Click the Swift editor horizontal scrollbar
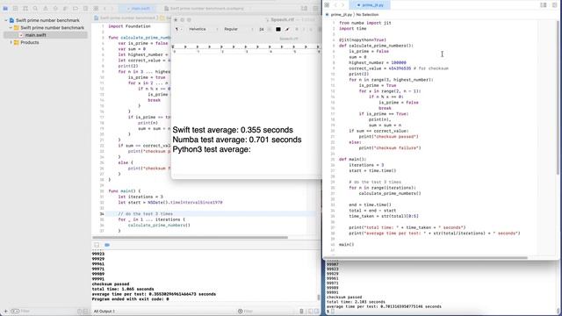 pos(190,237)
